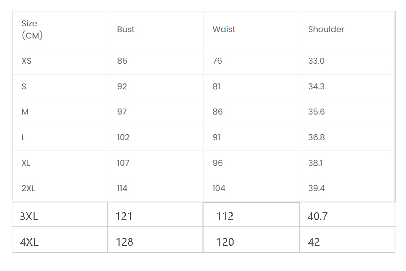
Task: Select bust value 102 for L
Action: (123, 138)
